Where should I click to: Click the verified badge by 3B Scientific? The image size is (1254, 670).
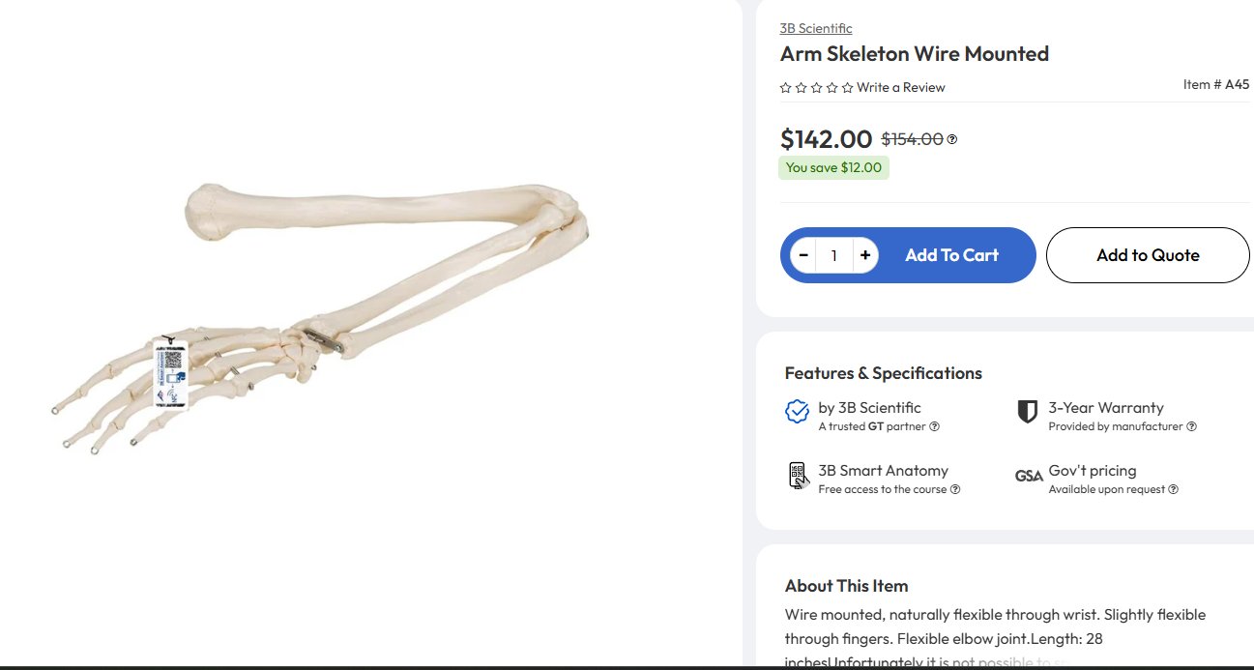(x=797, y=413)
